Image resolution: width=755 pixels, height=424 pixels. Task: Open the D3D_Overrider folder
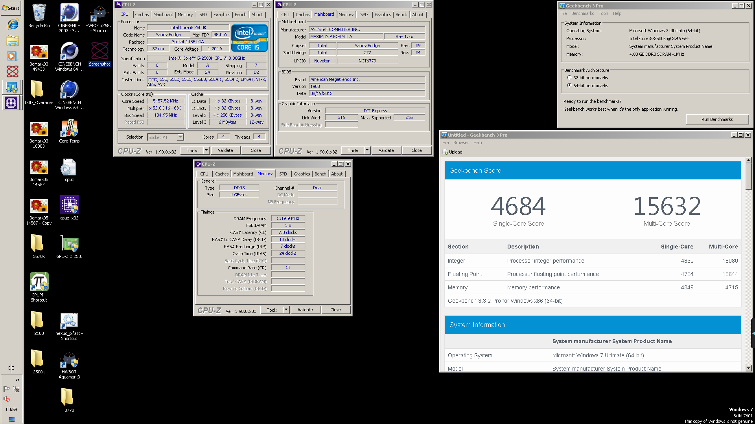[39, 93]
